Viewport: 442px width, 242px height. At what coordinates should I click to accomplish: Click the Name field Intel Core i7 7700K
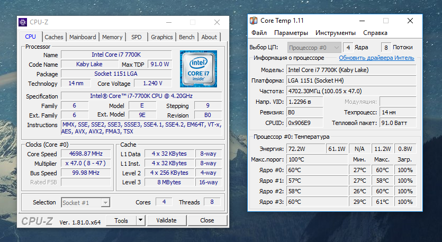[x=116, y=55]
